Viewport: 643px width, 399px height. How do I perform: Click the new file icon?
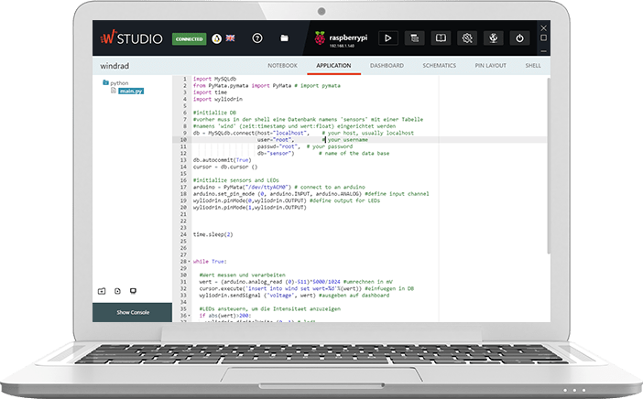[x=117, y=291]
